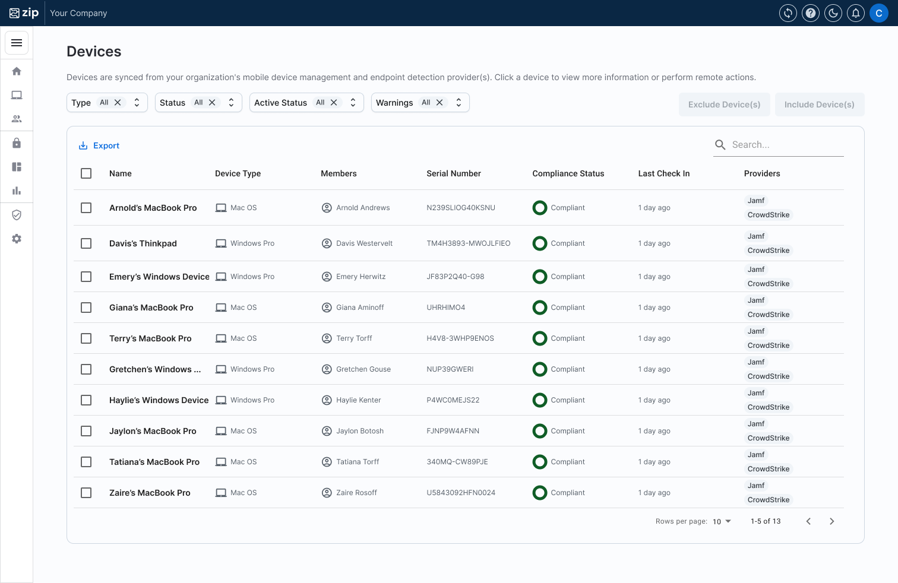Check the box for Davis's Thinkpad
The image size is (898, 583).
(86, 243)
